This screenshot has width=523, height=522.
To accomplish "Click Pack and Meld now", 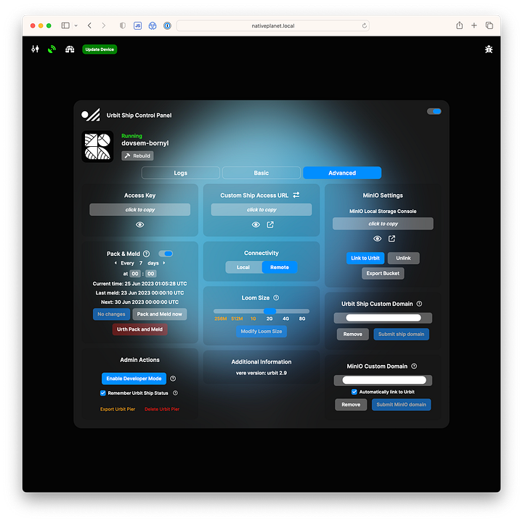I will tap(159, 314).
